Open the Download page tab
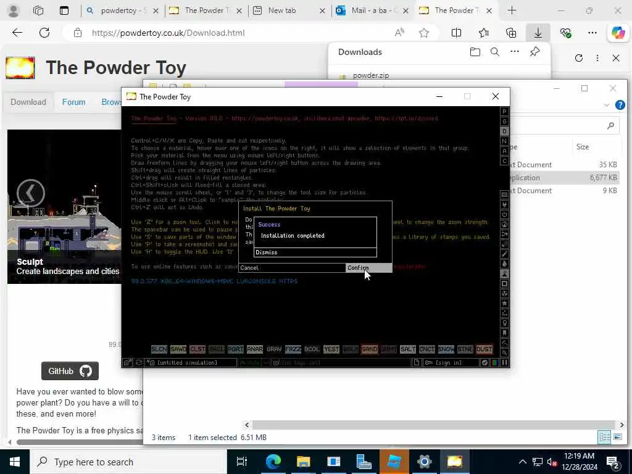 pos(28,102)
